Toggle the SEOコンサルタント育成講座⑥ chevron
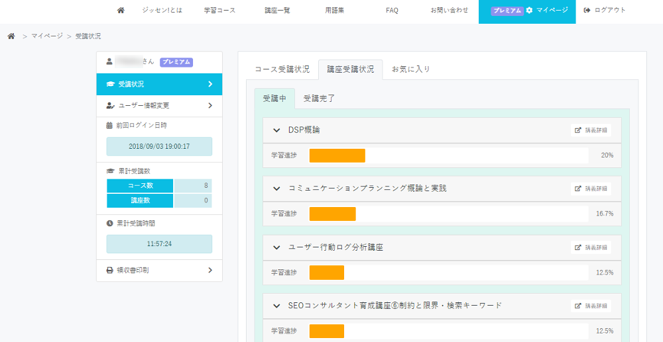Screen dimensions: 663x342 (276, 306)
